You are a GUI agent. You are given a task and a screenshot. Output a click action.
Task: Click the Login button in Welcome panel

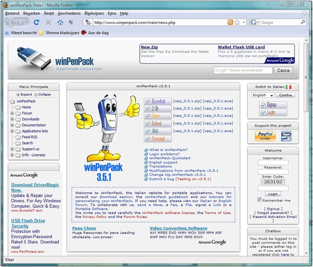coord(273,194)
